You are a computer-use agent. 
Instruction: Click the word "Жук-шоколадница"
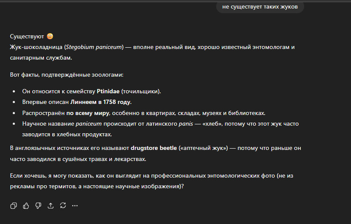point(36,47)
